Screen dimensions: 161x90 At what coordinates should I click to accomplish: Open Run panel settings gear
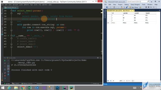(98, 58)
